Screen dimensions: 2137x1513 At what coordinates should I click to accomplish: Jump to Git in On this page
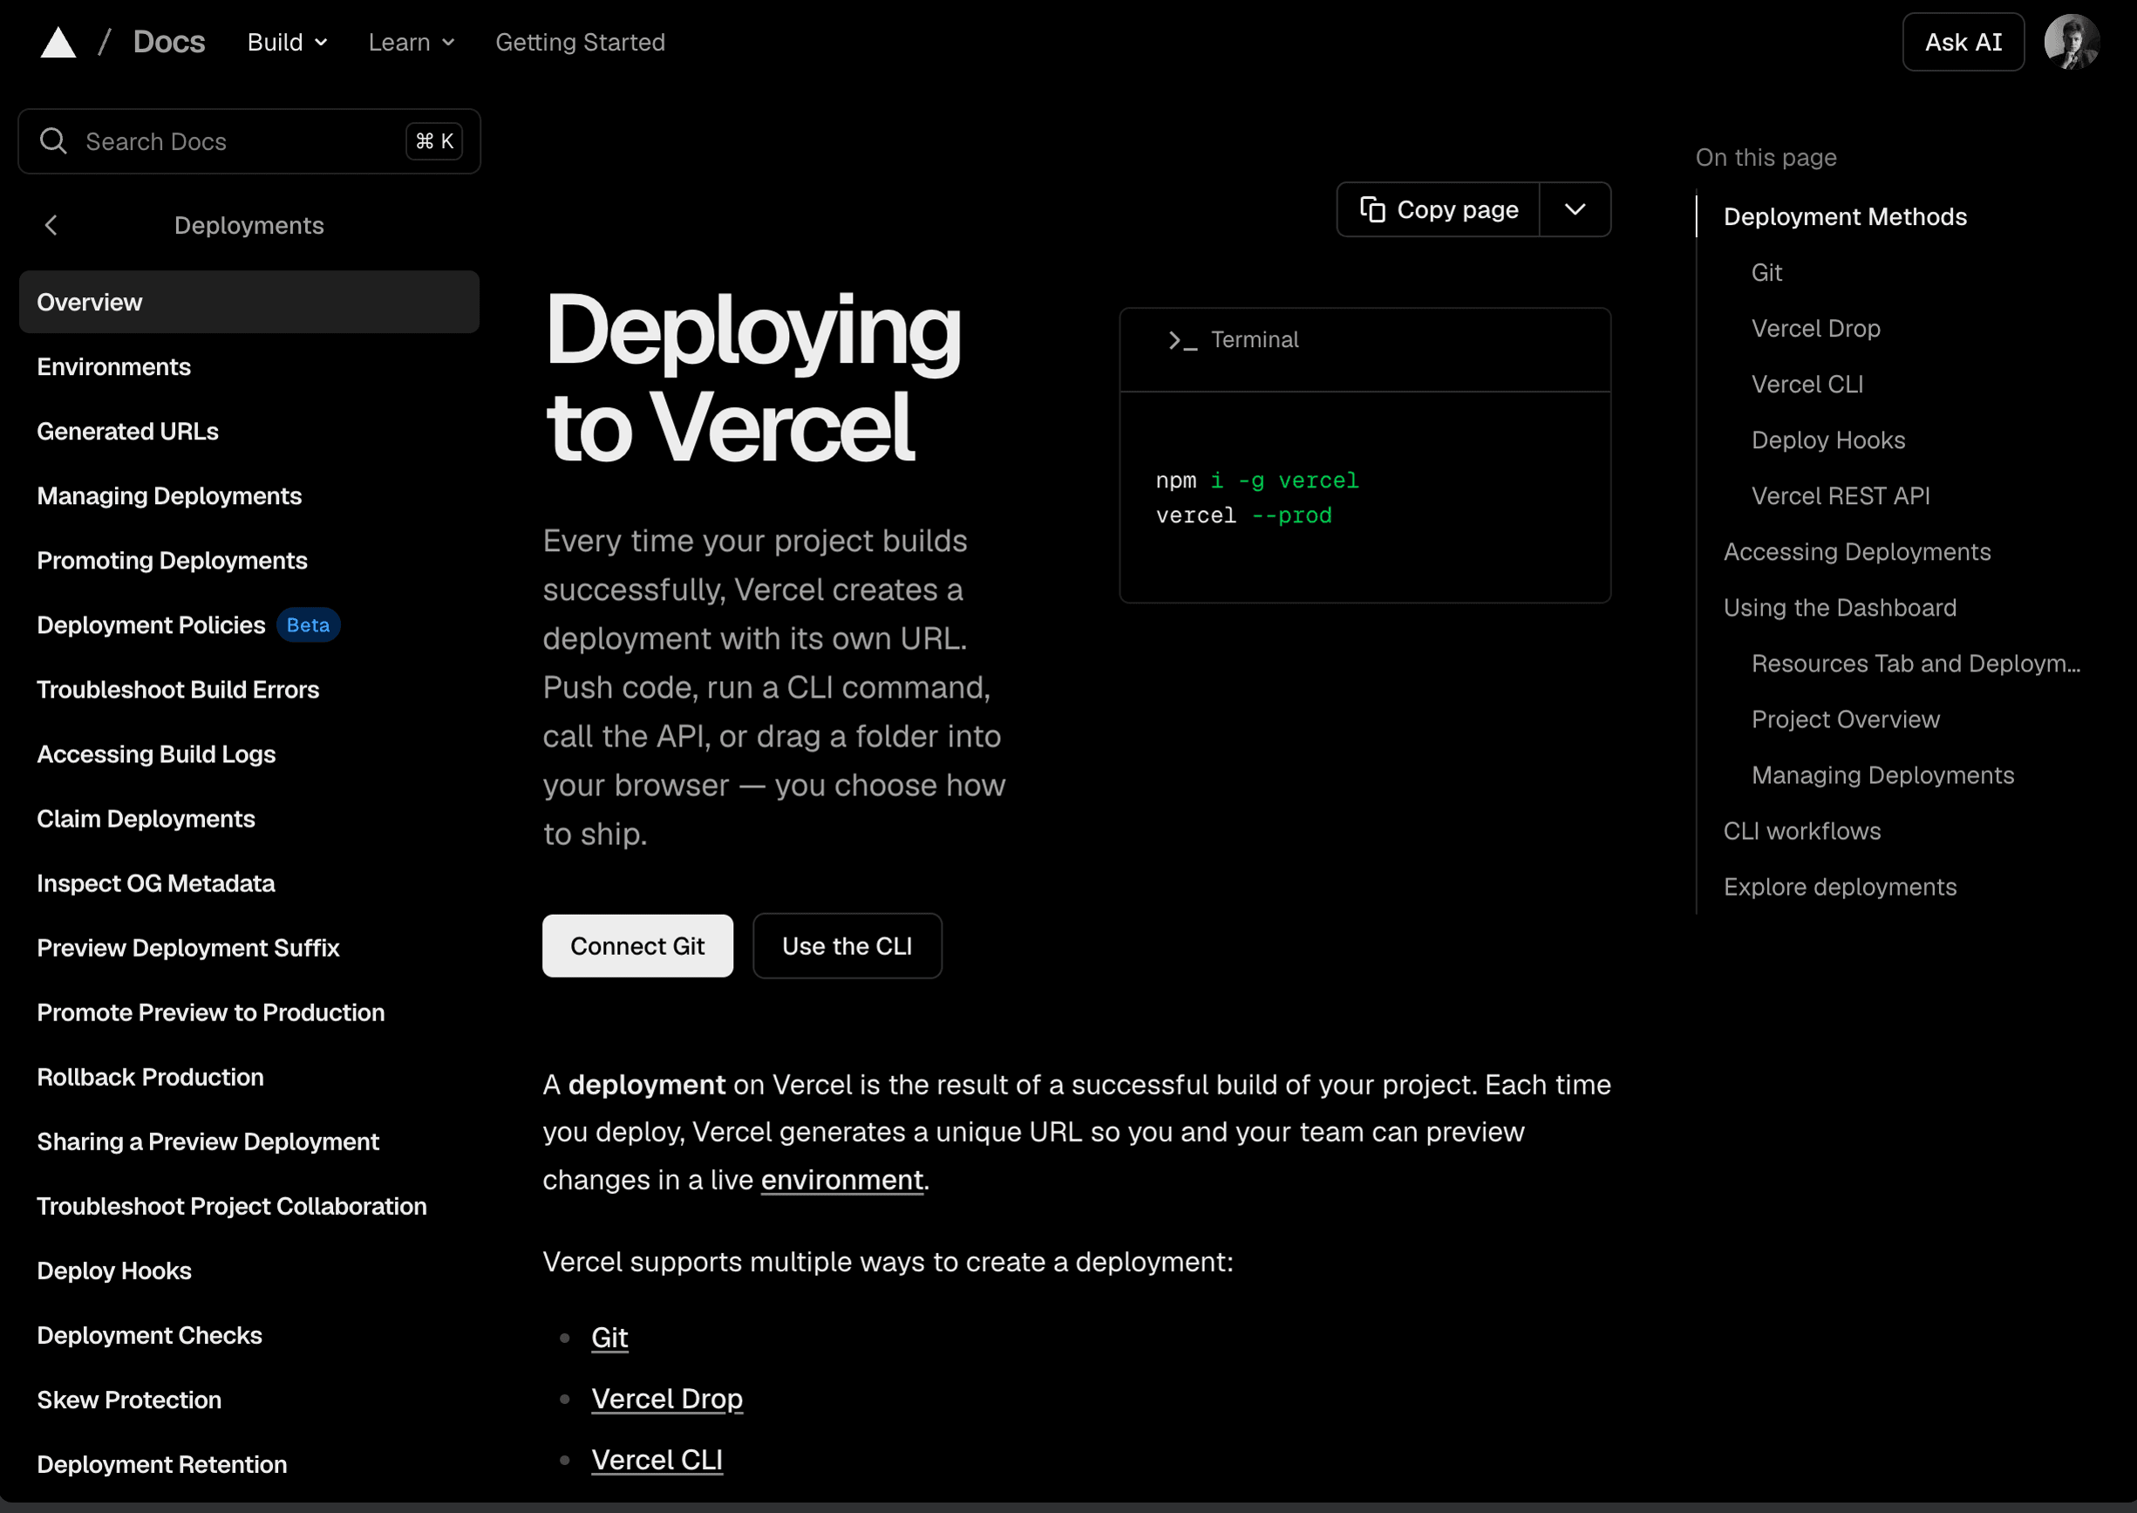click(x=1766, y=273)
